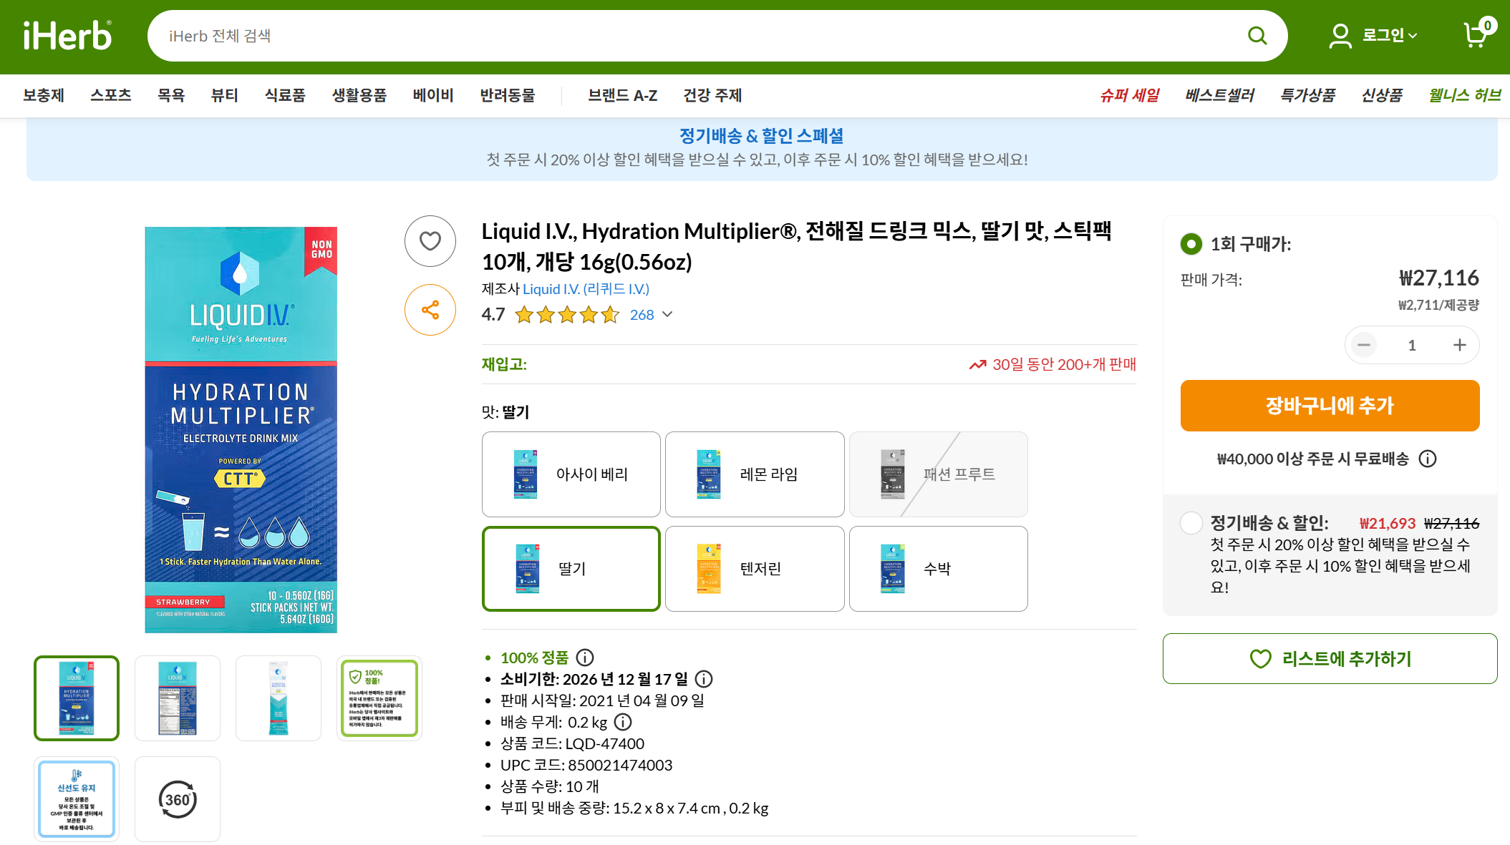Viewport: 1510px width, 845px height.
Task: Expand the 268 reviews rating chevron
Action: pos(667,315)
